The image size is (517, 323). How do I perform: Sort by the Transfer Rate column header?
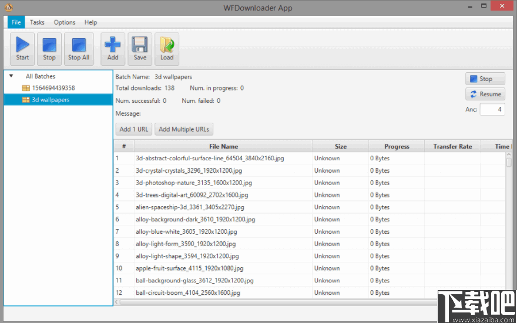coord(452,146)
